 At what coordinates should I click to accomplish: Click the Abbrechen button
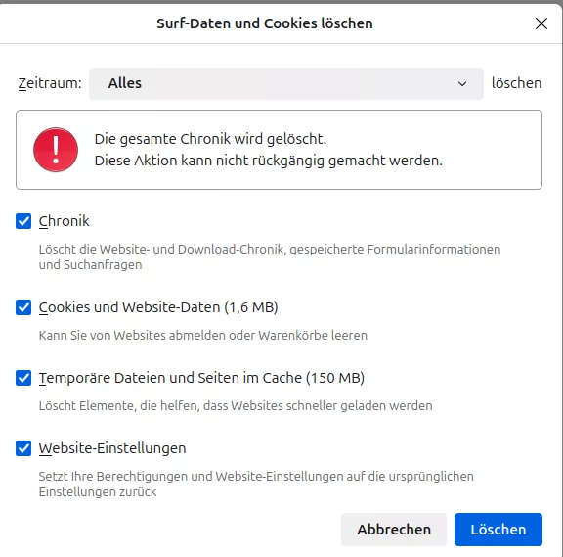point(394,530)
